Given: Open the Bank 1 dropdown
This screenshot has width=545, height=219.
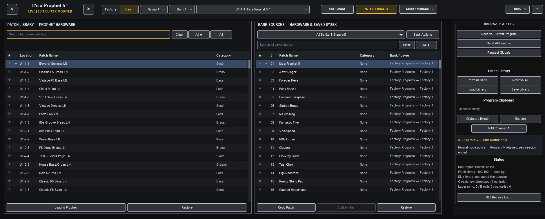Looking at the screenshot, I should [x=182, y=9].
